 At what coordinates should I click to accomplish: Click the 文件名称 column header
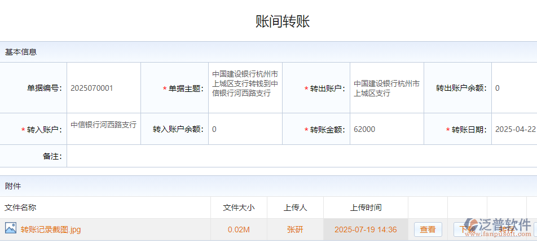pos(20,207)
